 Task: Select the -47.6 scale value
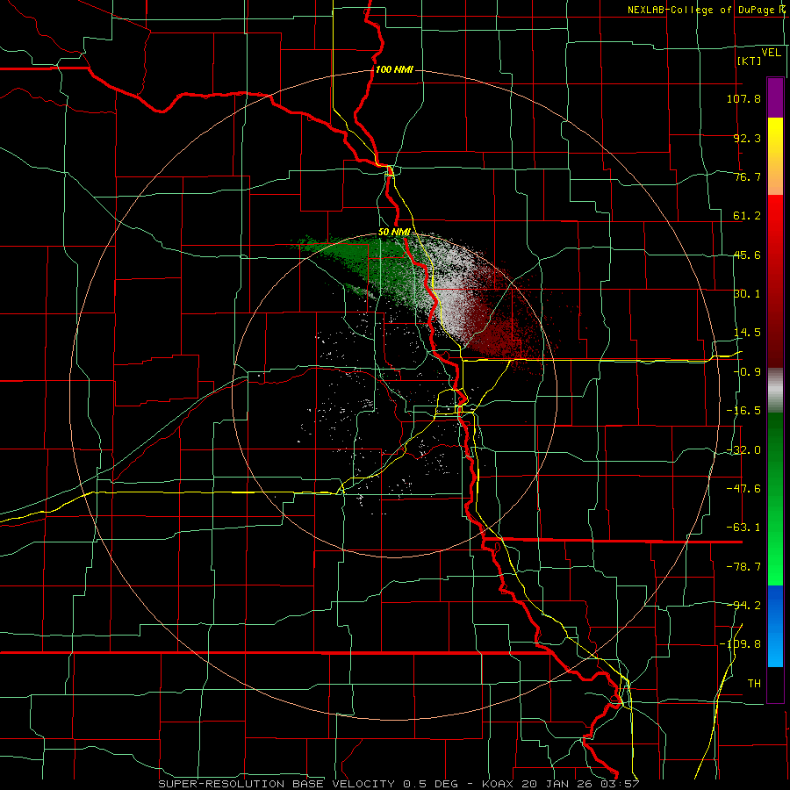[743, 489]
